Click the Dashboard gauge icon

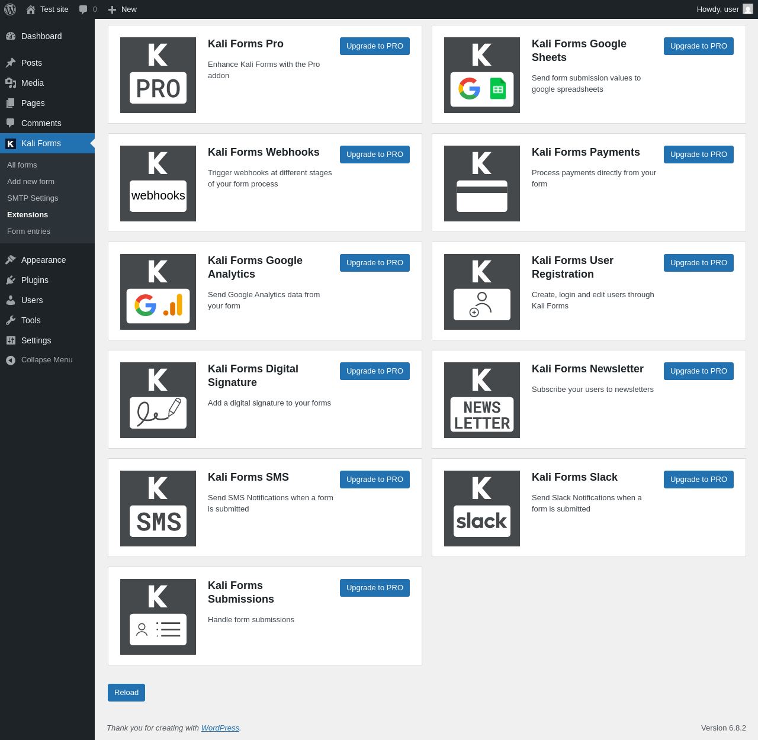coord(11,36)
